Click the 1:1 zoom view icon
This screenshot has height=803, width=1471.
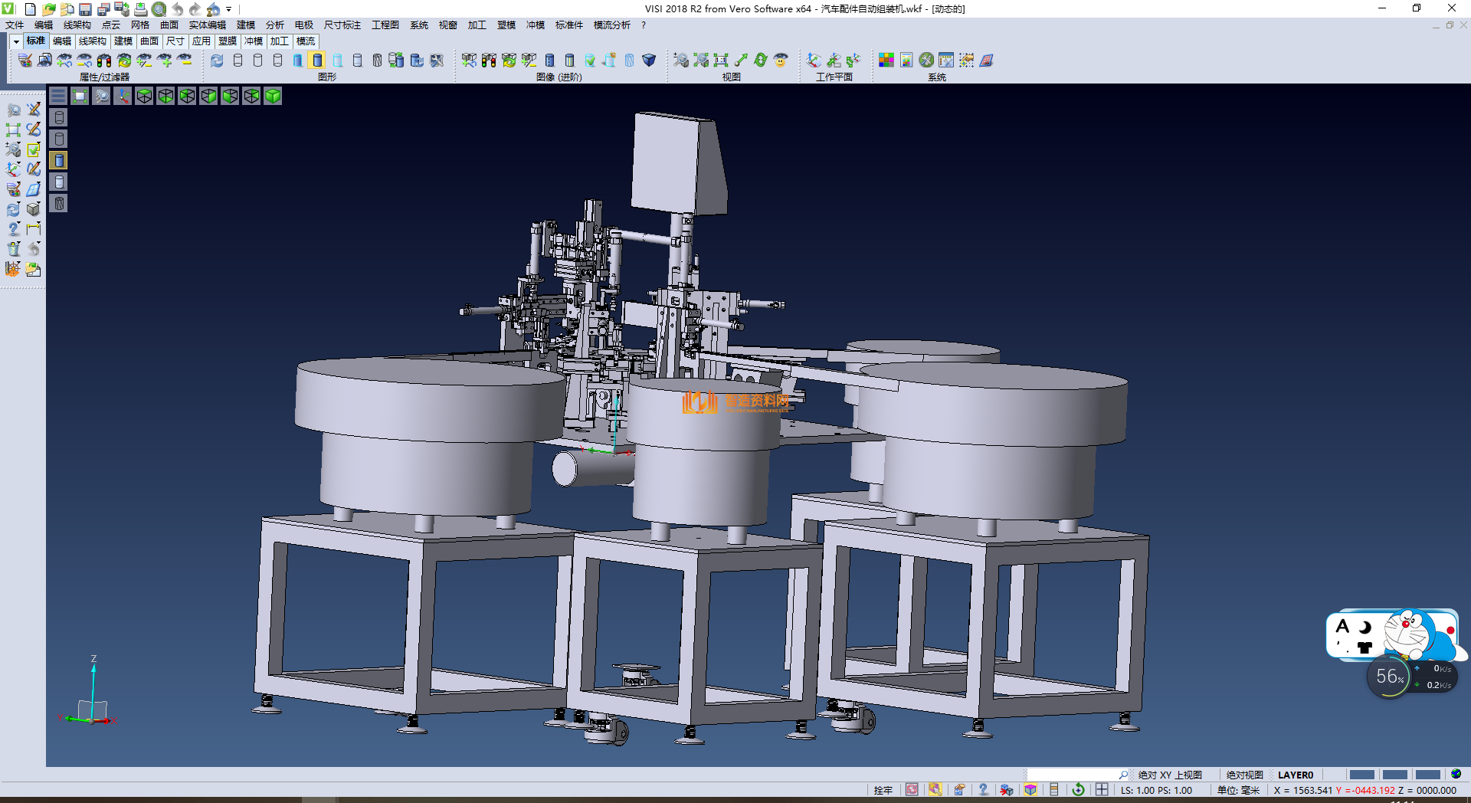(720, 61)
